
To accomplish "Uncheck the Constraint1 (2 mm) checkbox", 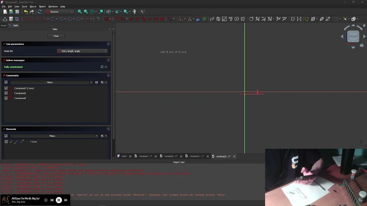I will tap(6, 88).
